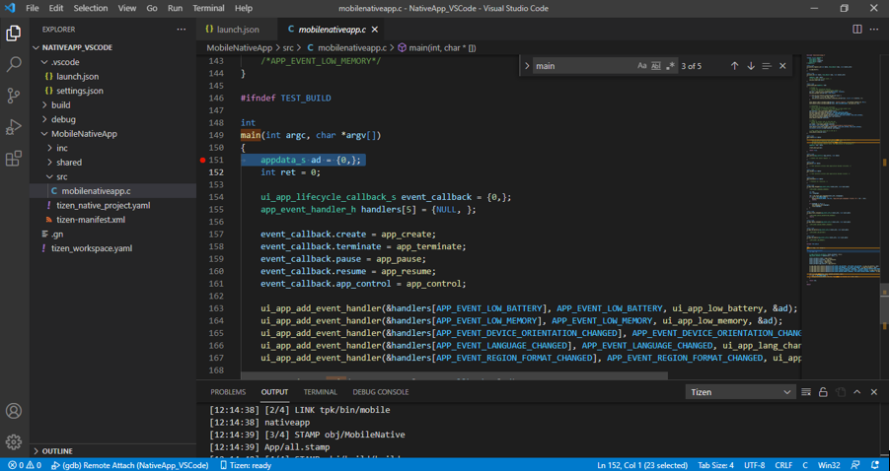Viewport: 890px width, 471px height.
Task: Clear the output panel
Action: coord(806,392)
